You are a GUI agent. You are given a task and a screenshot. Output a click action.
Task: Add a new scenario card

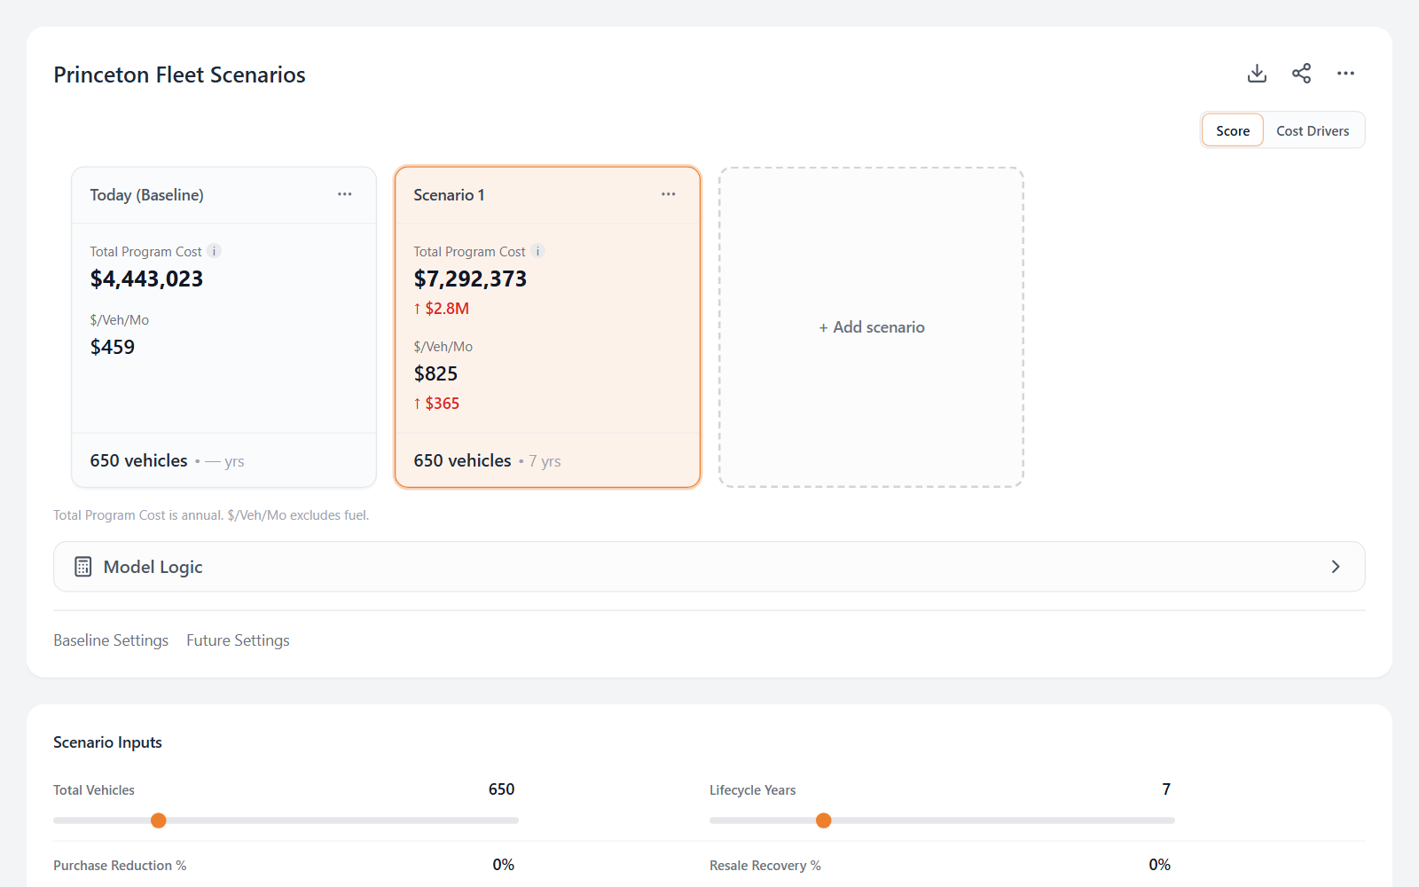point(872,327)
